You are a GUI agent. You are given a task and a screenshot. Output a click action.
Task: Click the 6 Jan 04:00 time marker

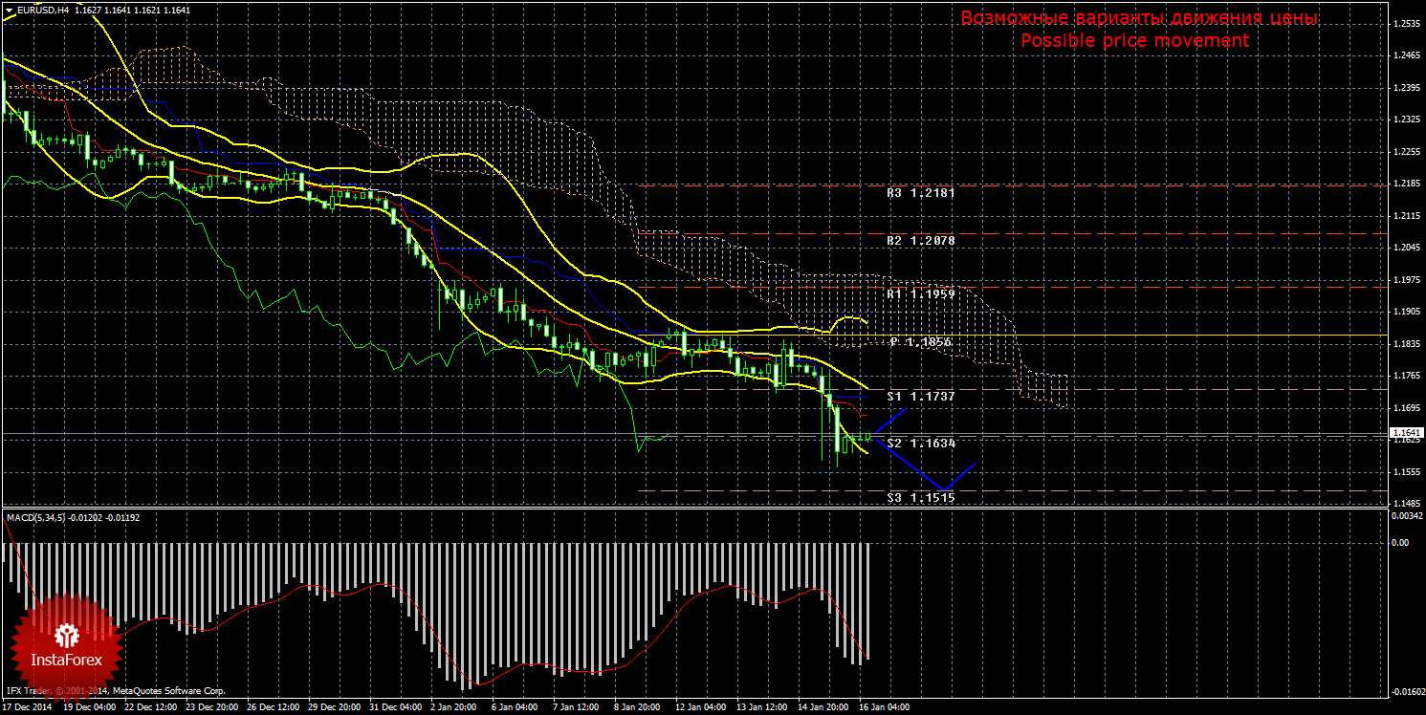512,708
